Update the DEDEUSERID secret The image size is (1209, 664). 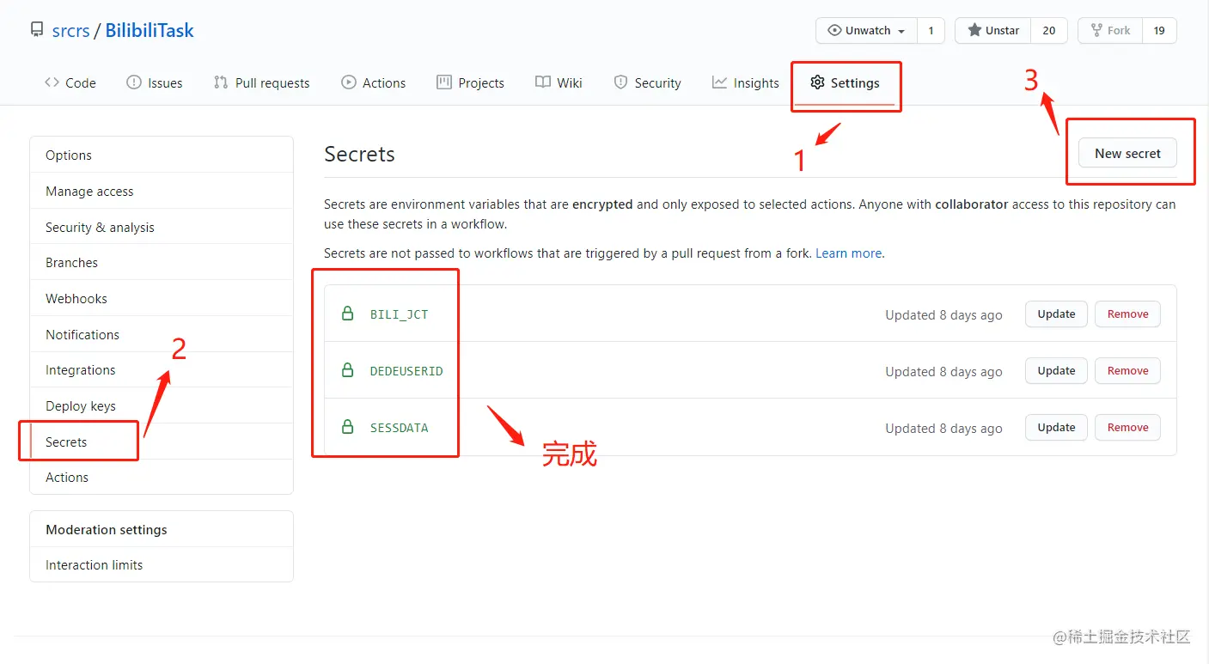pyautogui.click(x=1056, y=370)
